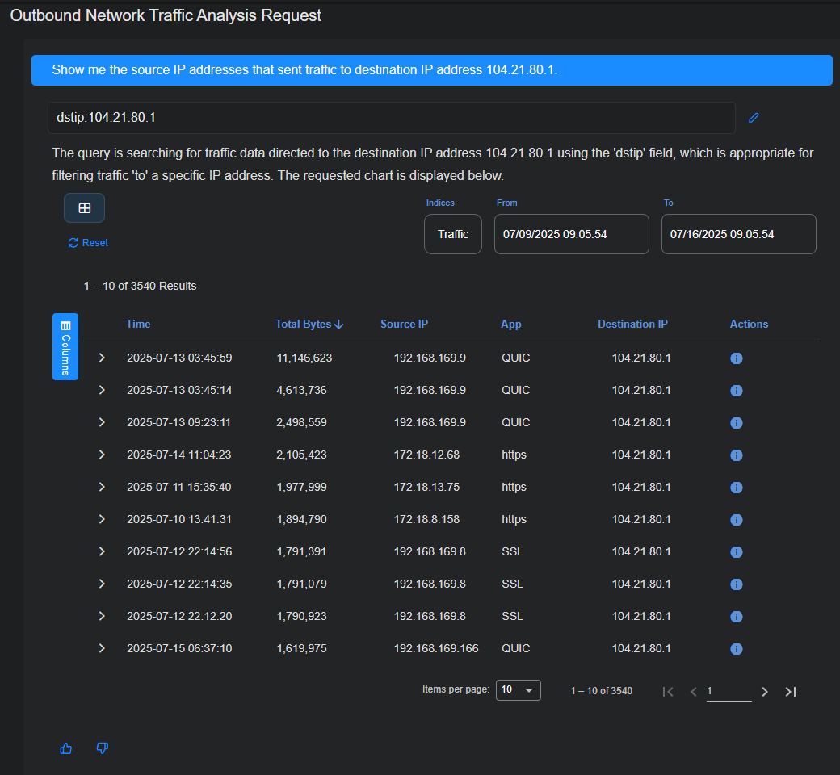840x775 pixels.
Task: Expand the 2025-07-15 06:37:10 row
Action: pos(102,648)
